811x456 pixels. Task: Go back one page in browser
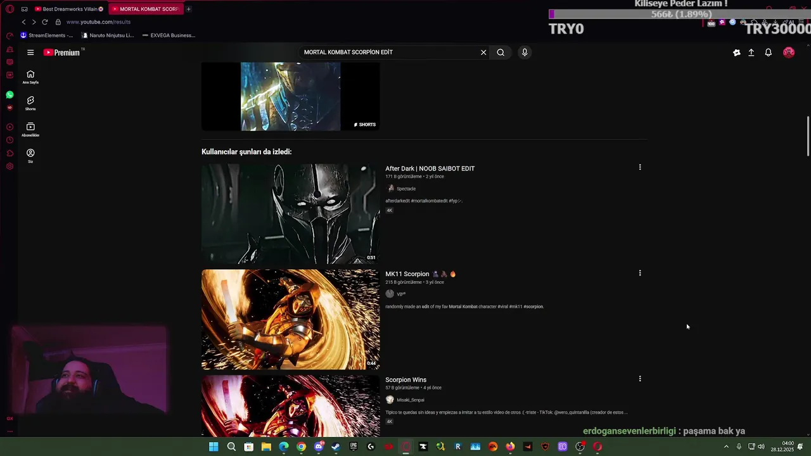pos(24,22)
